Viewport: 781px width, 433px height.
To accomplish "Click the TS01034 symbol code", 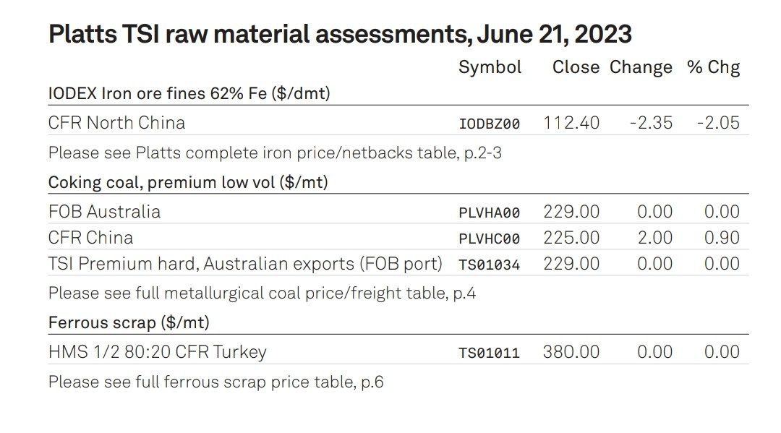I will click(x=490, y=265).
